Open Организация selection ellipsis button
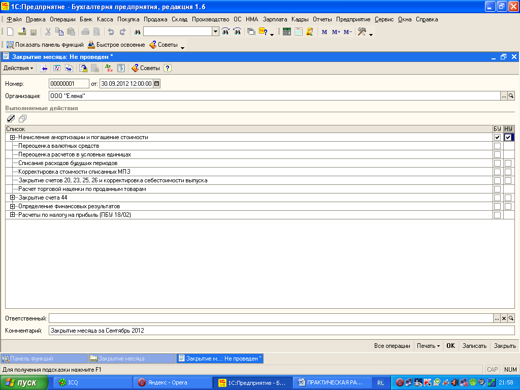The image size is (520, 390). pos(504,96)
